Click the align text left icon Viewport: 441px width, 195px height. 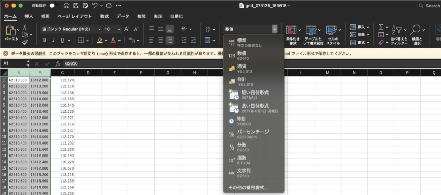[151, 40]
